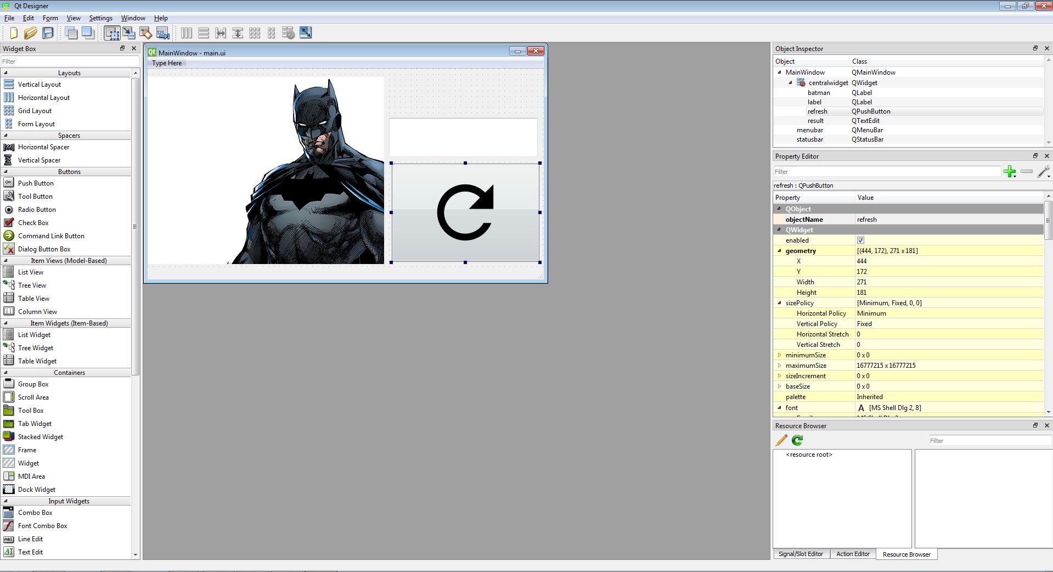Click the Lay Out Horizontally toolbar icon

(x=187, y=33)
